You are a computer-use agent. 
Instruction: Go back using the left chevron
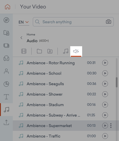coord(21,38)
